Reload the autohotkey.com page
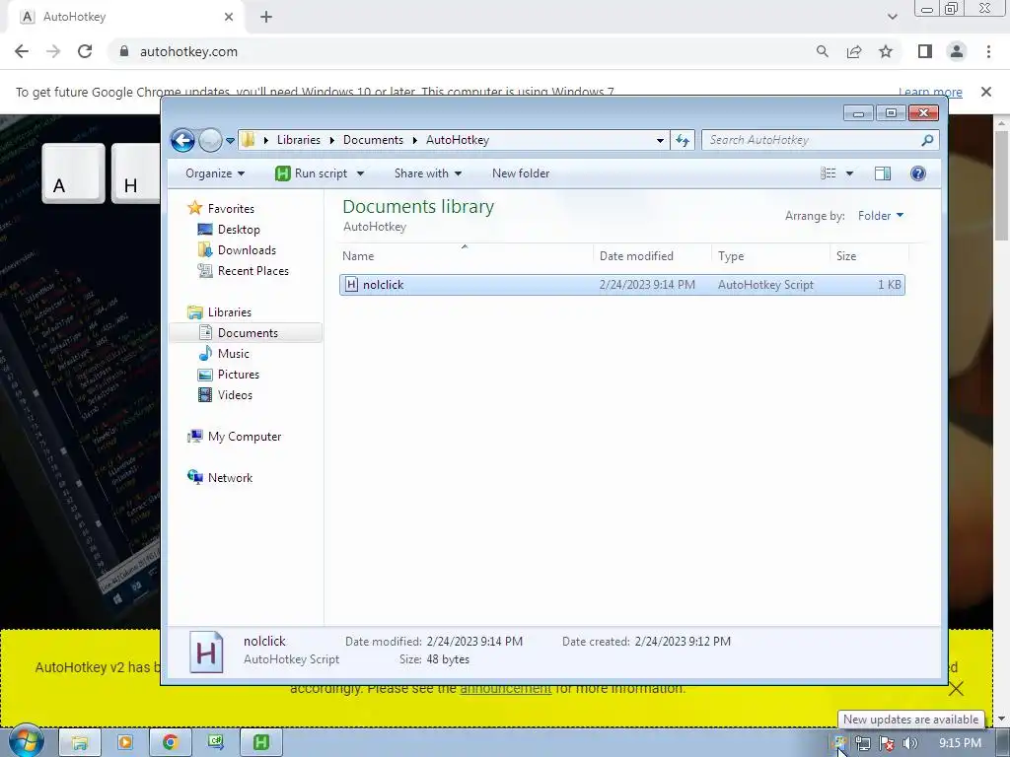Image resolution: width=1010 pixels, height=757 pixels. point(85,51)
